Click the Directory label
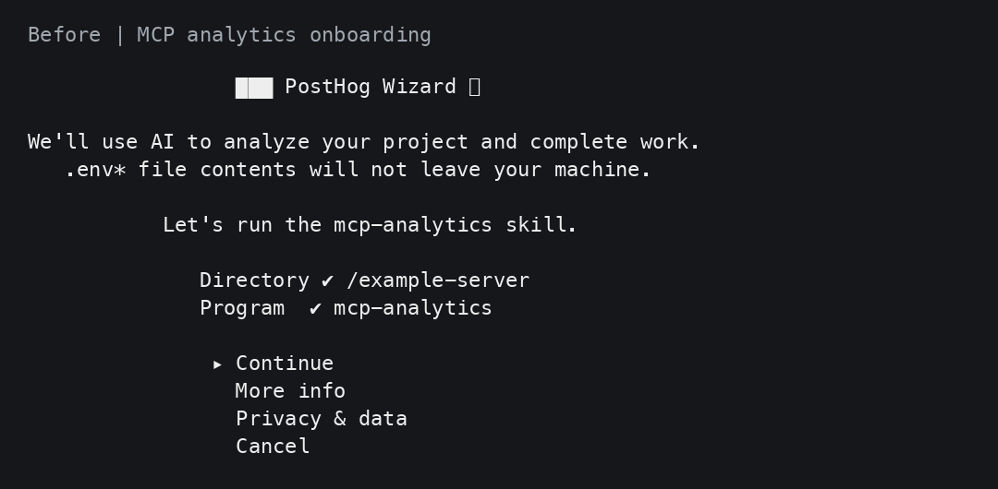Image resolution: width=998 pixels, height=489 pixels. click(255, 280)
